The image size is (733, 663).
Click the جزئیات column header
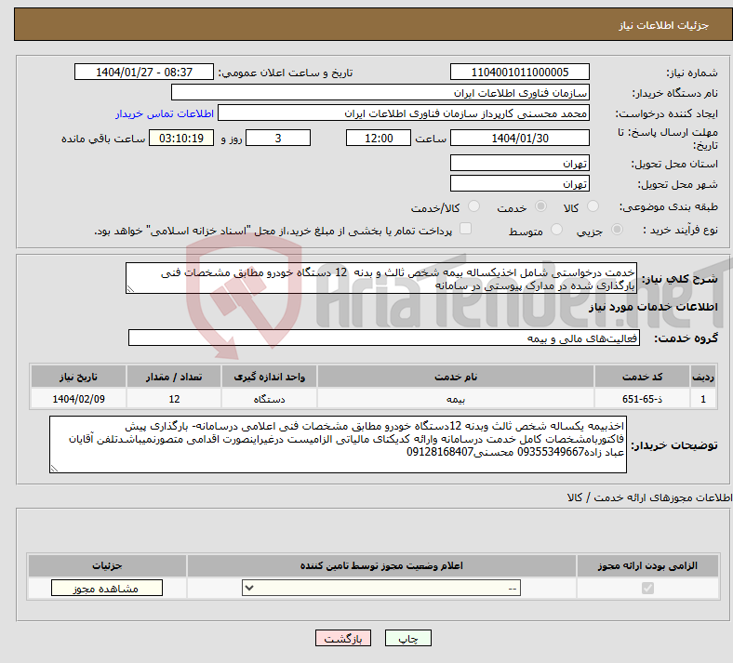tap(107, 565)
